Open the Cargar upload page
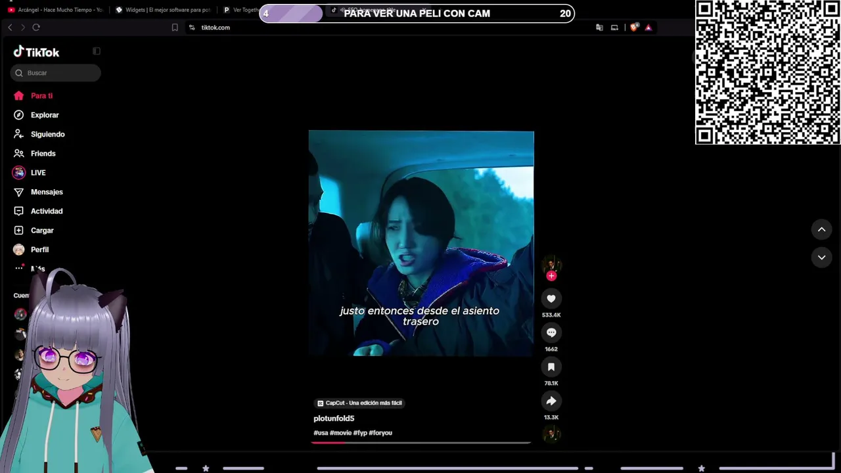 42,231
